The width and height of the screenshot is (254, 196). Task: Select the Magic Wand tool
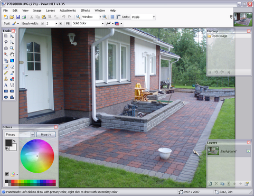[x=6, y=54]
